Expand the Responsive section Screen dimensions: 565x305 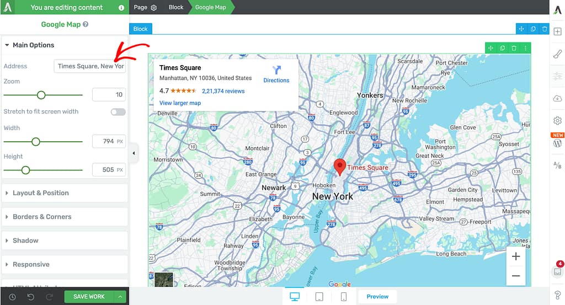[x=65, y=264]
